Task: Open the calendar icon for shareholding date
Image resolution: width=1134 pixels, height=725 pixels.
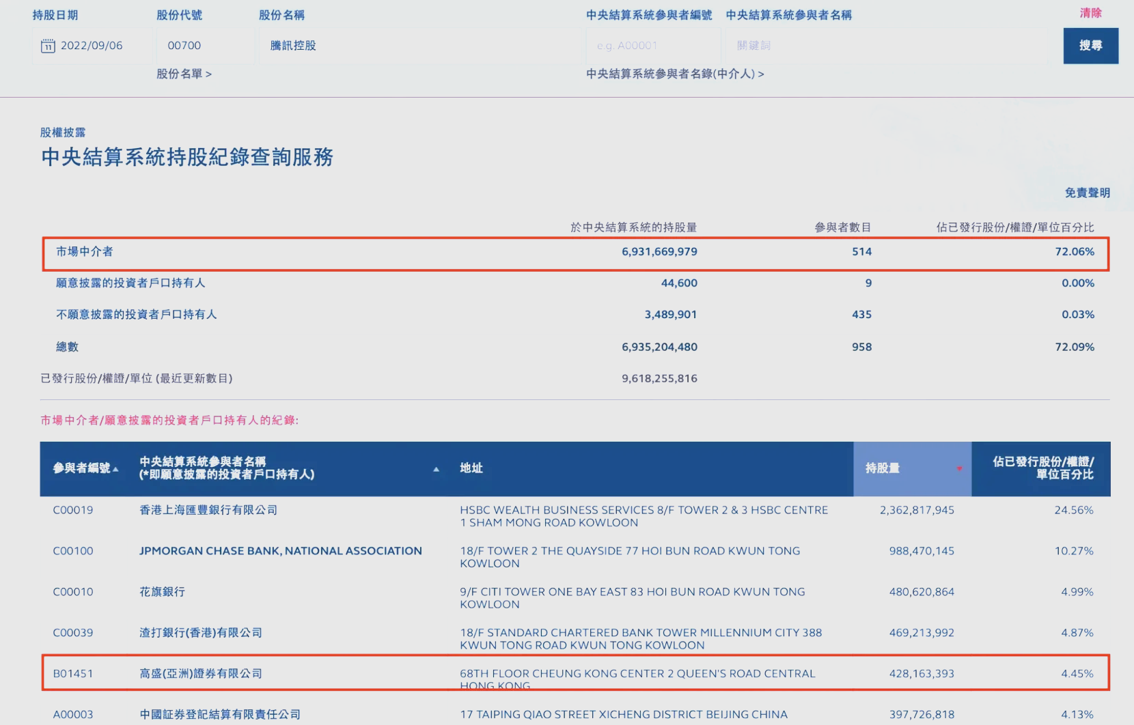Action: click(x=48, y=46)
